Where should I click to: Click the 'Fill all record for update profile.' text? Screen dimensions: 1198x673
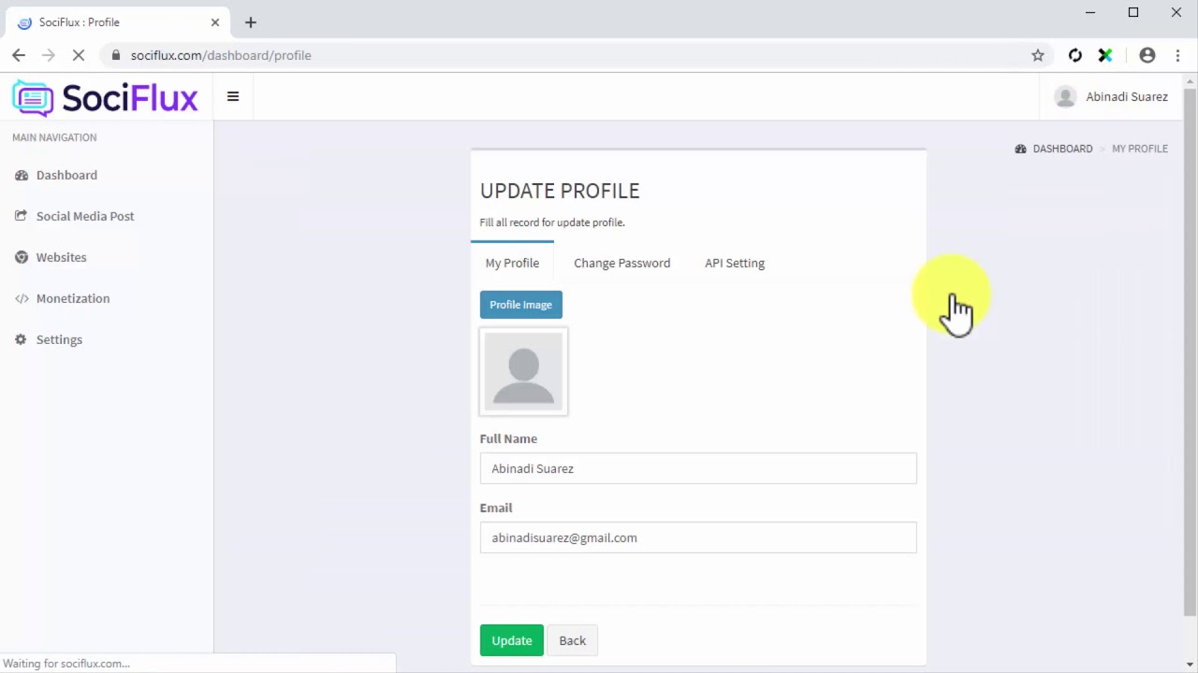point(552,222)
